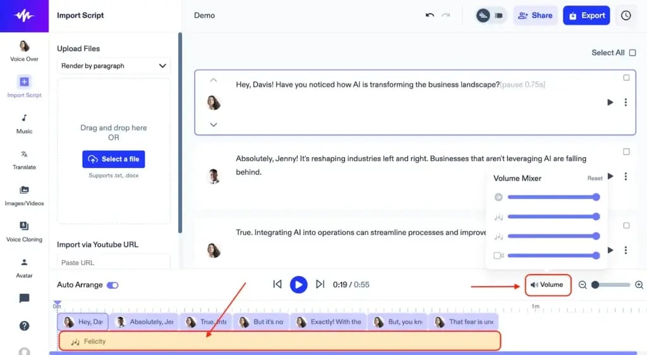
Task: Move first block down with chevron
Action: tap(214, 124)
